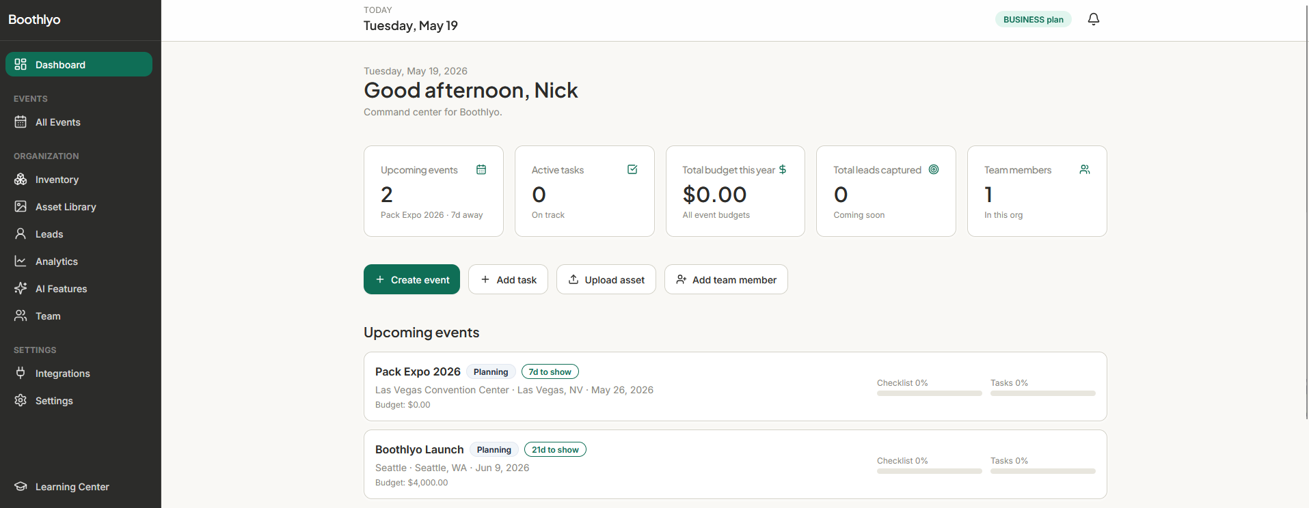Open the Leads section

pos(79,234)
